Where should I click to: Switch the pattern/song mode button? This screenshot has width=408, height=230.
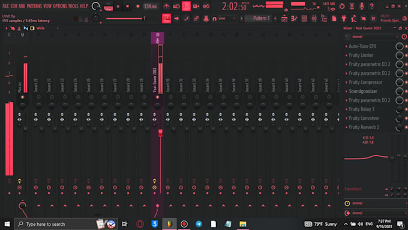[x=108, y=7]
